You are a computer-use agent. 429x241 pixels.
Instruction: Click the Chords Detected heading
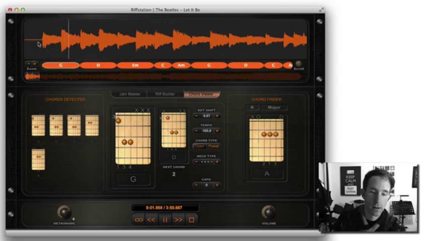point(65,99)
